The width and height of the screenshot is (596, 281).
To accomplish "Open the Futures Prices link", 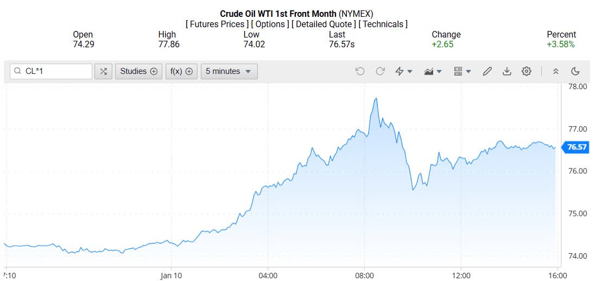I will (x=217, y=24).
